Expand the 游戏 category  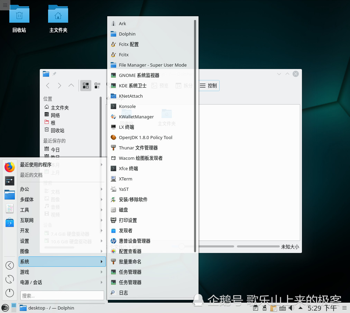tap(62, 272)
